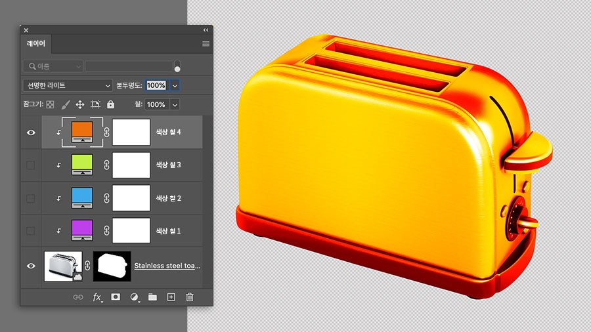Select layer name 색상 칠 2

click(x=169, y=198)
